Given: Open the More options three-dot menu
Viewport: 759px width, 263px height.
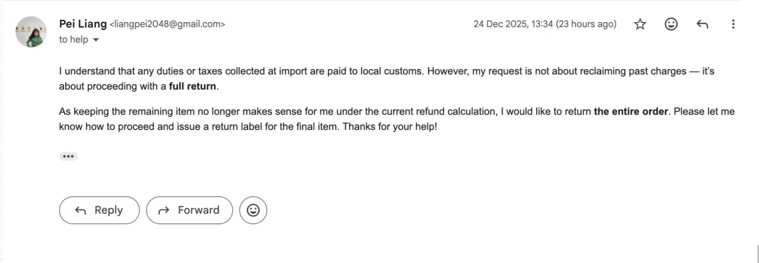Looking at the screenshot, I should [x=733, y=24].
